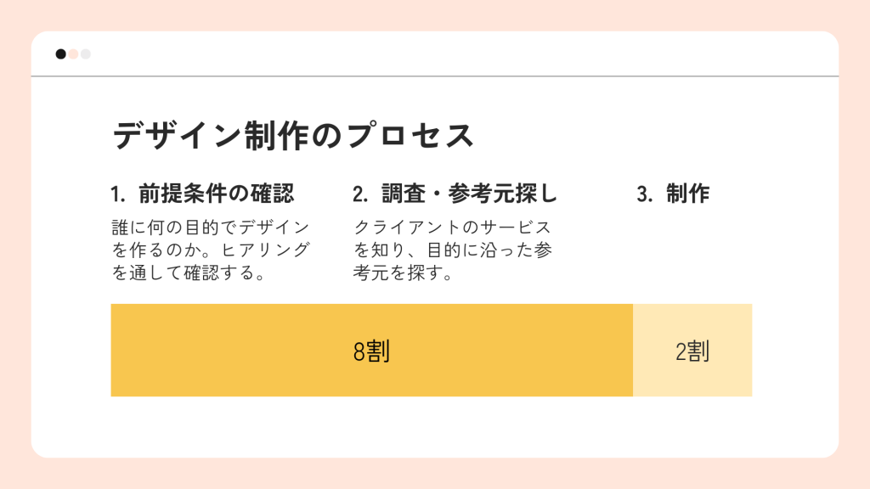Viewport: 870px width, 489px height.
Task: Click the line を知り、目的に沿った参
Action: (453, 250)
